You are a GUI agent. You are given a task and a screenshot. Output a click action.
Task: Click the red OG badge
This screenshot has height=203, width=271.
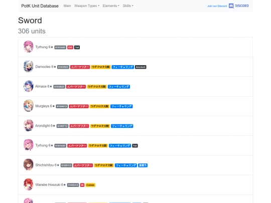point(70,47)
